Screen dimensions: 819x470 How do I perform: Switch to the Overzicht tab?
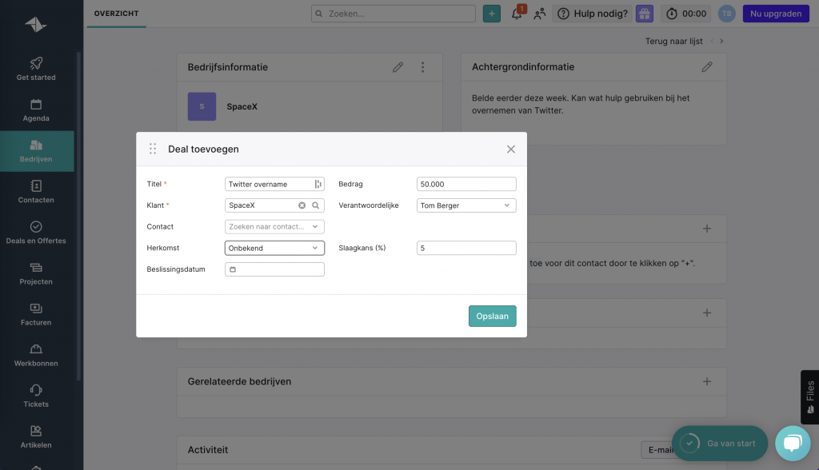point(117,14)
